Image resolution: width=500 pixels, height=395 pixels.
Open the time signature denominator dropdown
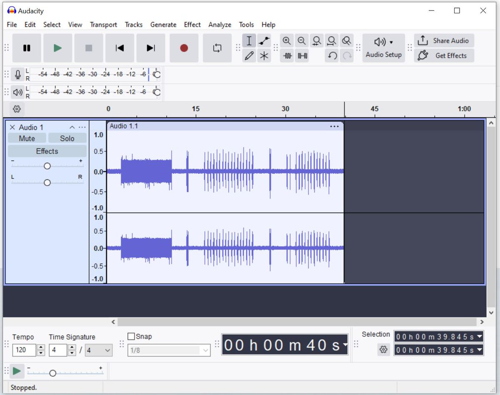99,350
